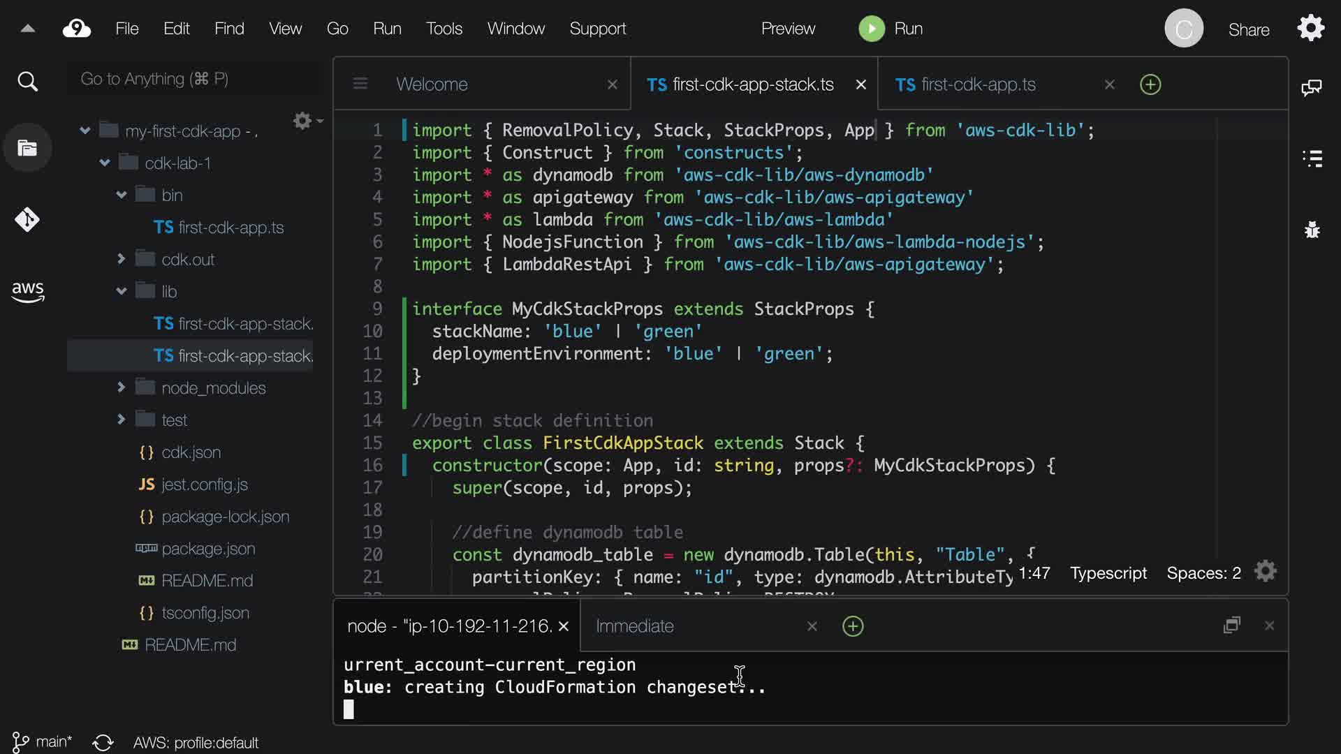Open the Outline panel on right sidebar
1341x754 pixels.
pos(1312,158)
